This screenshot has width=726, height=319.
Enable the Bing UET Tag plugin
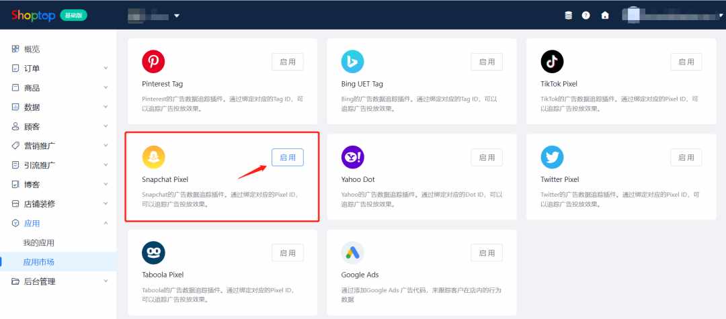click(x=487, y=62)
